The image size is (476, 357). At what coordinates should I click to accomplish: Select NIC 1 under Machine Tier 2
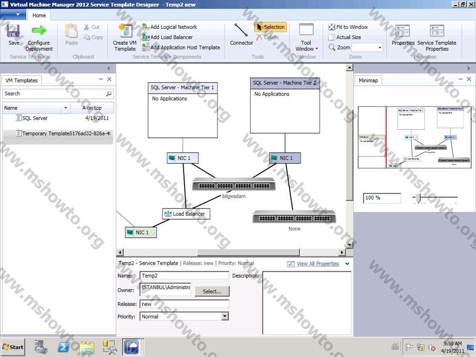pos(285,158)
